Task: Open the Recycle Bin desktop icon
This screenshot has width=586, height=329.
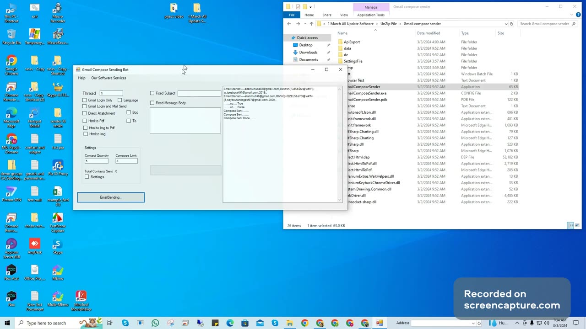Action: [11, 37]
